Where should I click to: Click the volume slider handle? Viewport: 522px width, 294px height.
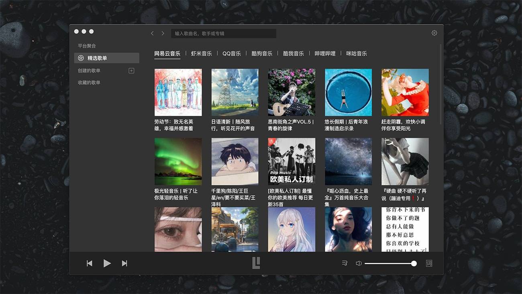pos(414,264)
